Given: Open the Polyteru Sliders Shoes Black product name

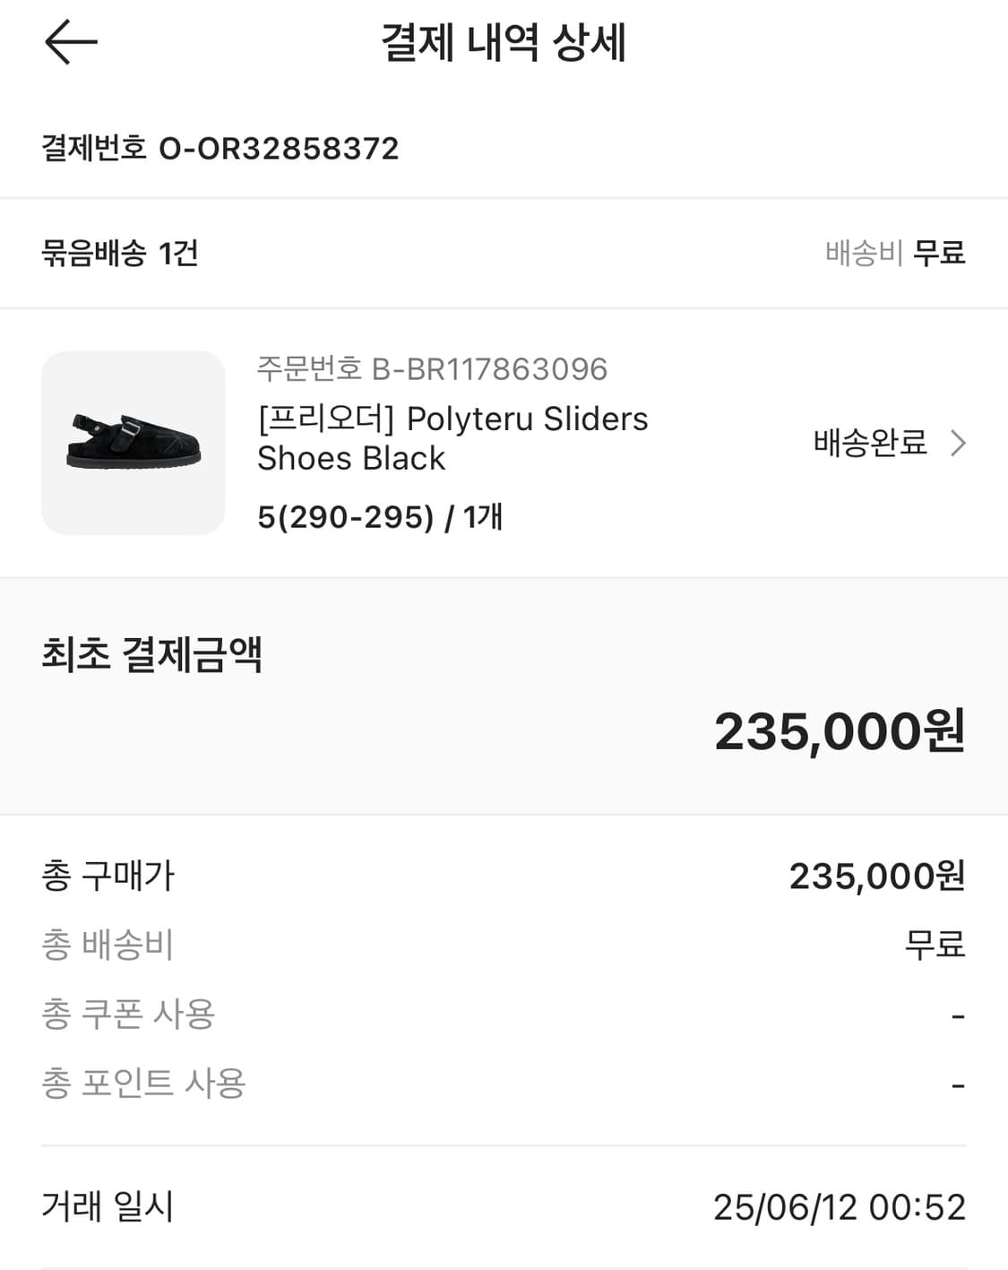Looking at the screenshot, I should click(452, 438).
